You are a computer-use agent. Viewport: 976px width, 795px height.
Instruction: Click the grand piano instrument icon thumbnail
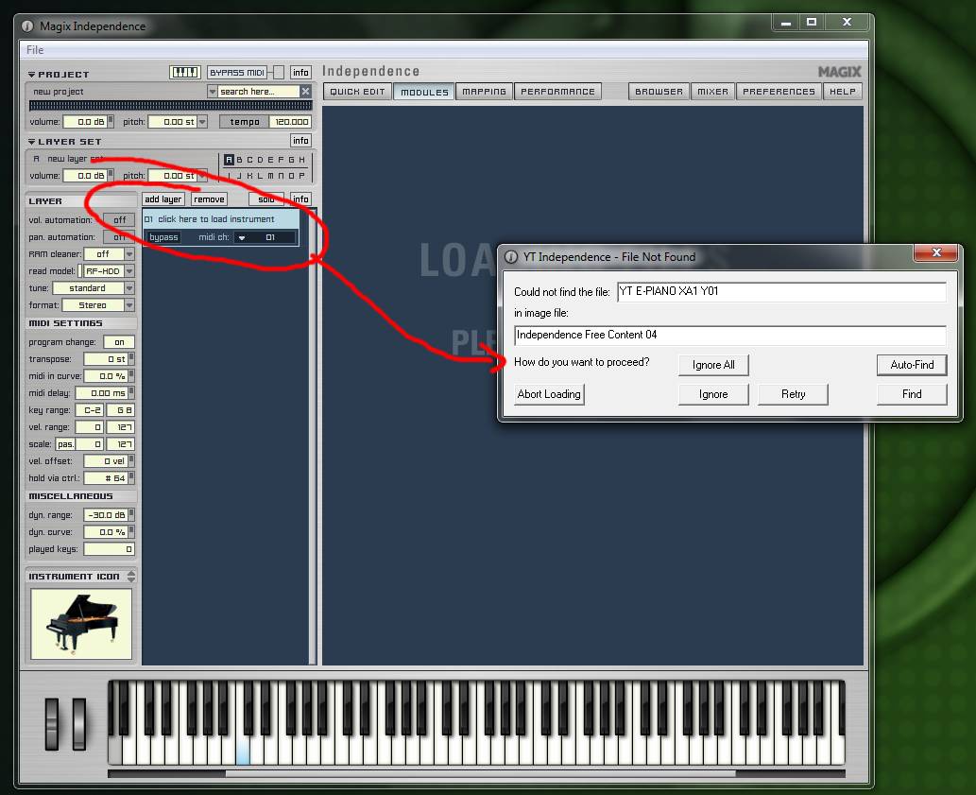pyautogui.click(x=81, y=624)
